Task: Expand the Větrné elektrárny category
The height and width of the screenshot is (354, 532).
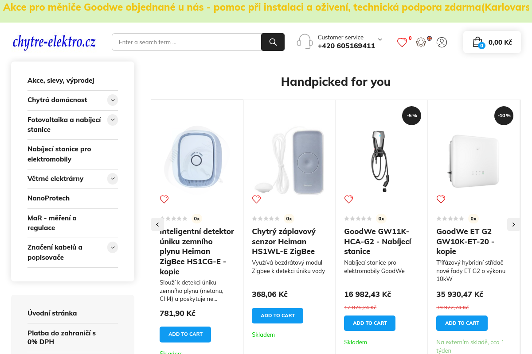Action: tap(113, 179)
